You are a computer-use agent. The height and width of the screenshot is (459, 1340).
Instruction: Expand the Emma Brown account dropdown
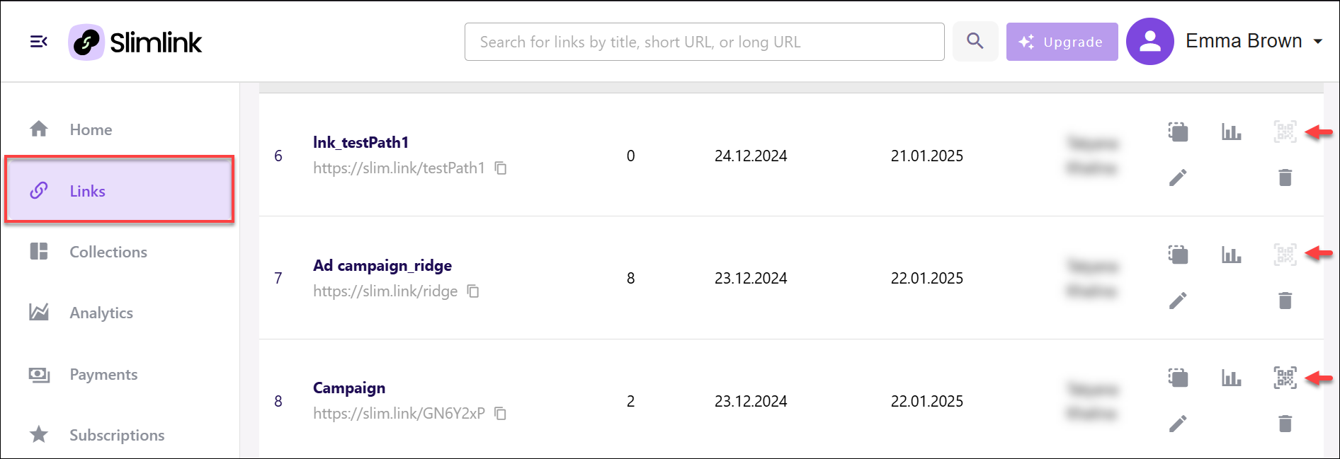pyautogui.click(x=1317, y=42)
